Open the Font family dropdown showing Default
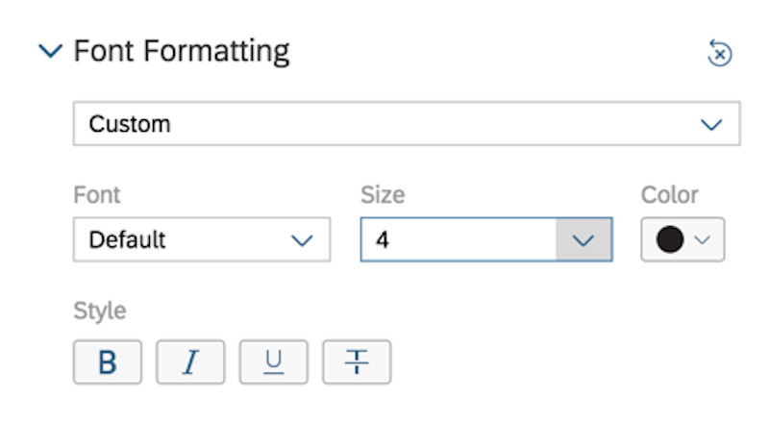Viewport: 769px width, 423px height. coord(202,239)
